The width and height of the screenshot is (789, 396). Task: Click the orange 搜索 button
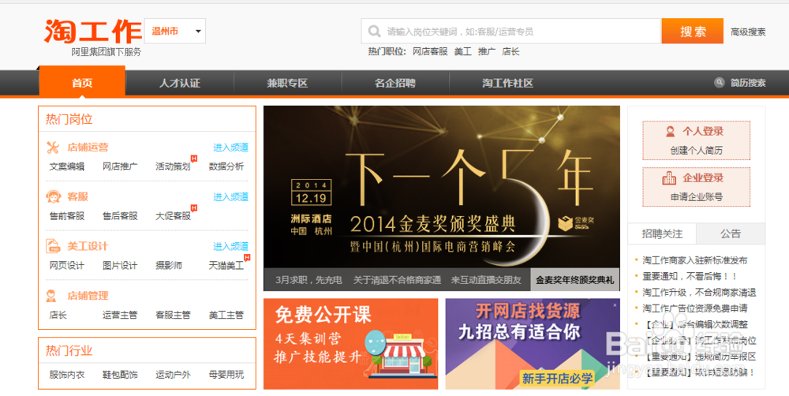(693, 32)
